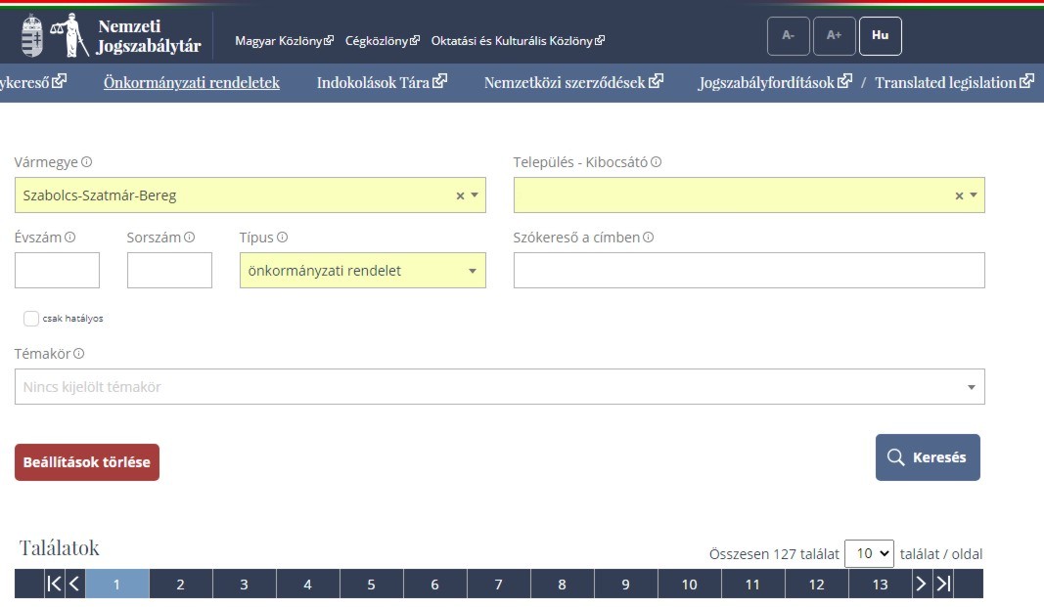The width and height of the screenshot is (1044, 607).
Task: Show info tooltip icon for Sorszám
Action: 189,237
